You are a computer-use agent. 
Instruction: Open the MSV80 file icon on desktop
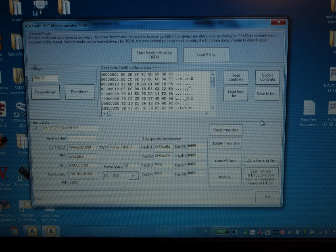click(x=332, y=79)
